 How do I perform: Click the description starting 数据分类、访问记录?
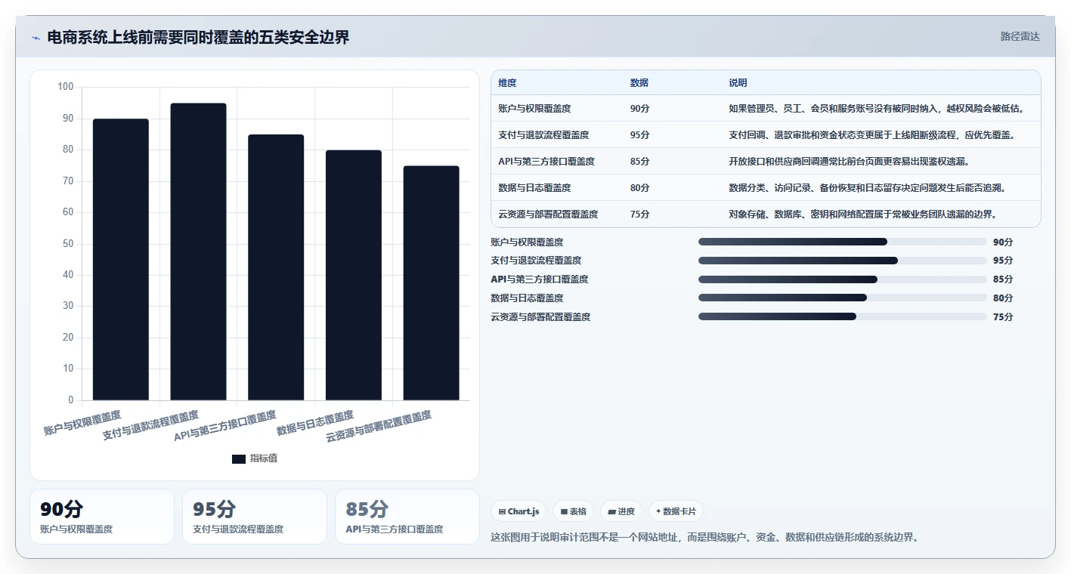click(x=867, y=188)
